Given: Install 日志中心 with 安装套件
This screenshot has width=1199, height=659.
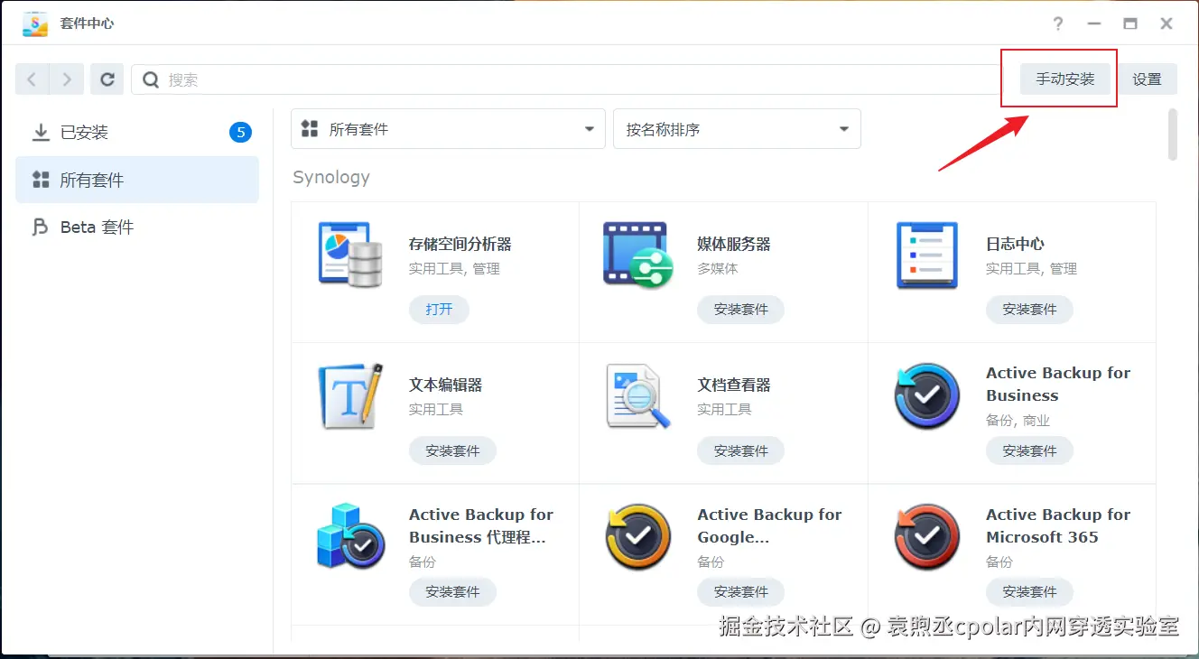Looking at the screenshot, I should click(1029, 309).
